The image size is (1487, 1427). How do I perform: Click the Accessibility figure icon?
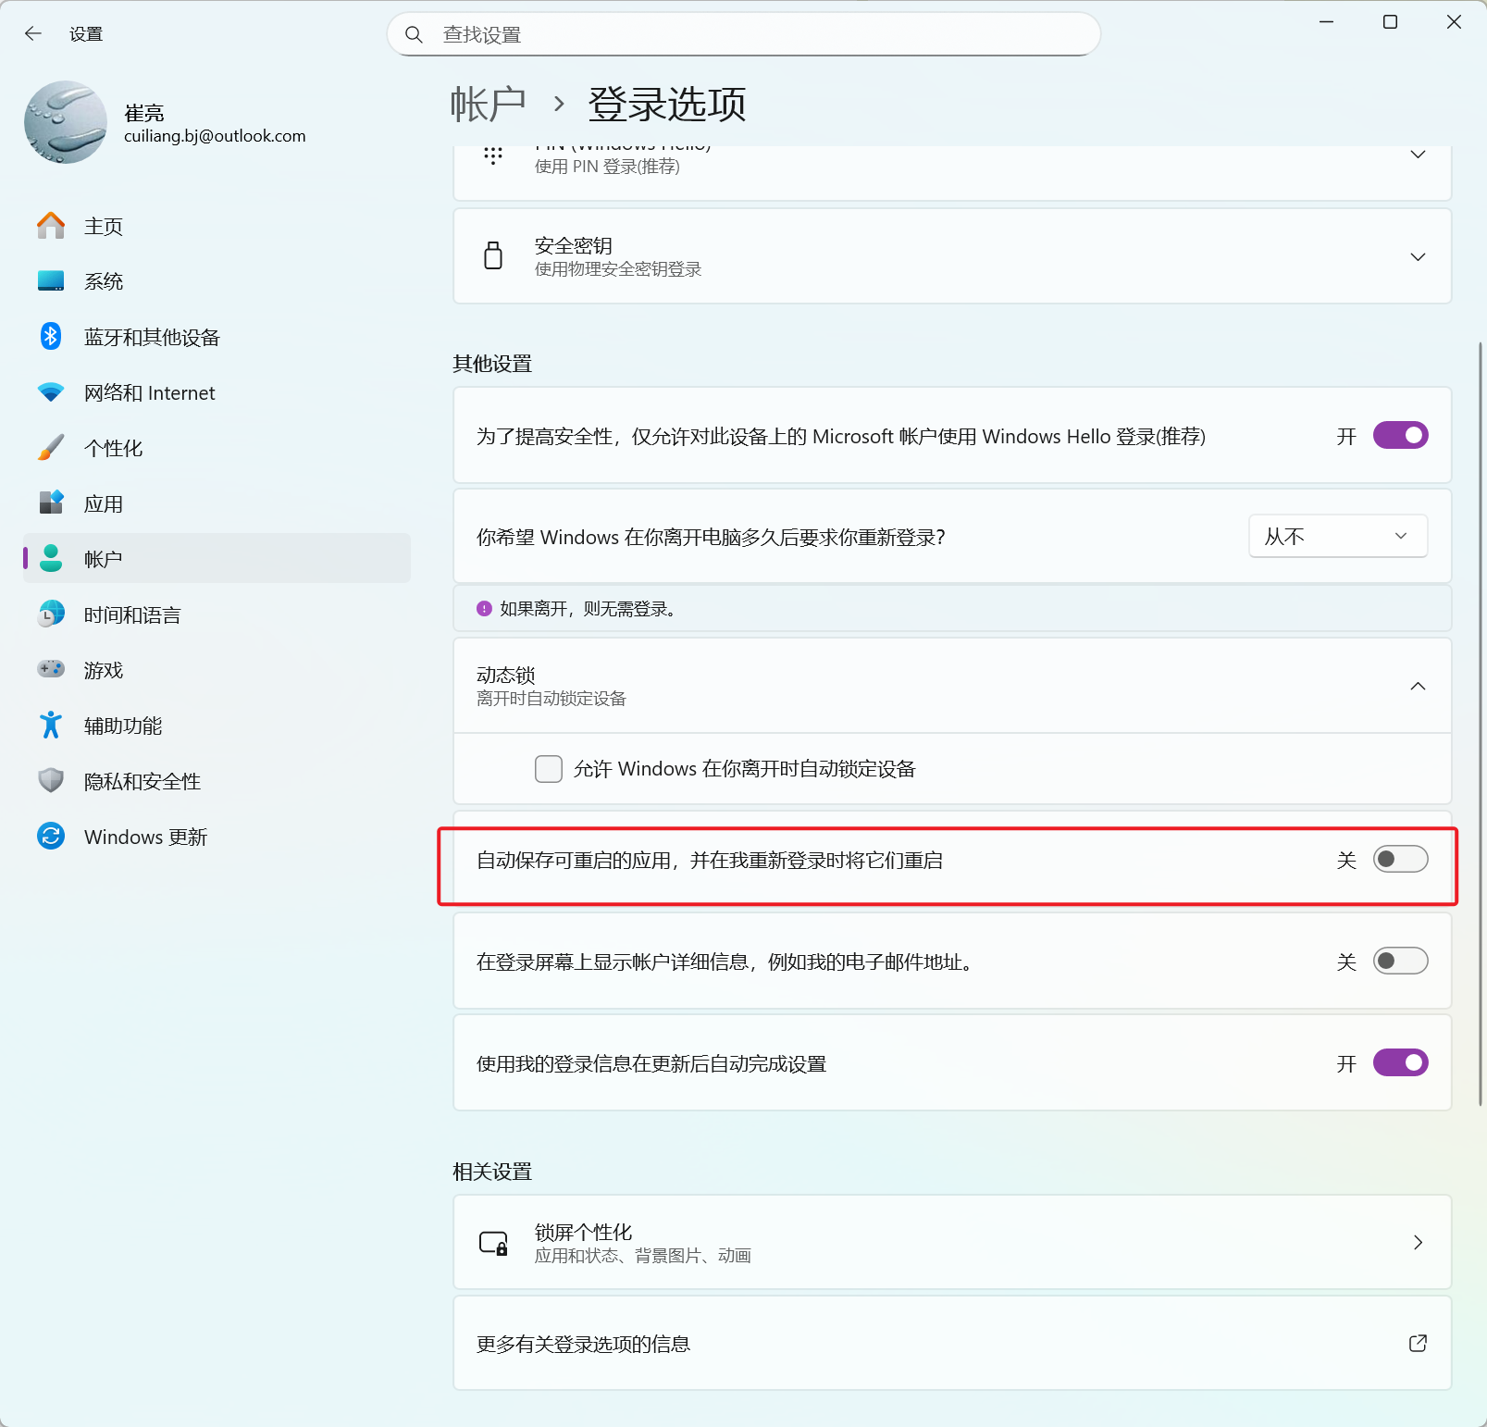click(51, 725)
